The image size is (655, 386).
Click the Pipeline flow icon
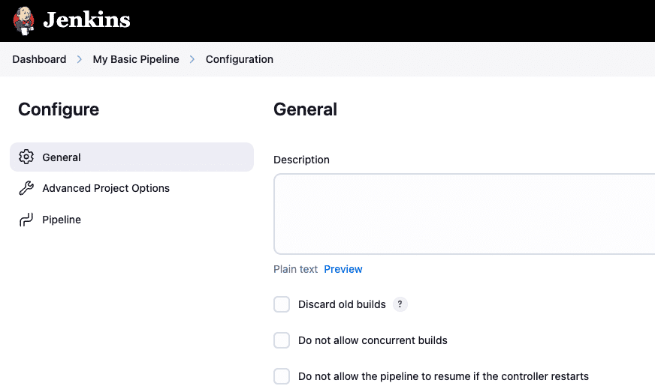26,220
